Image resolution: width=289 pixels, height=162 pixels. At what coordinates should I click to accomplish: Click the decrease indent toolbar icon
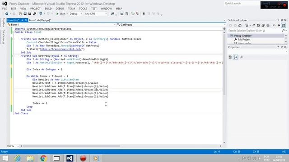pos(122,14)
